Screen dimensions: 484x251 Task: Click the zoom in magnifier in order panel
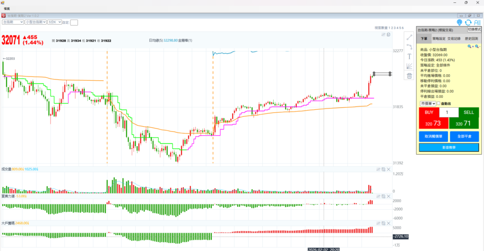click(x=470, y=46)
